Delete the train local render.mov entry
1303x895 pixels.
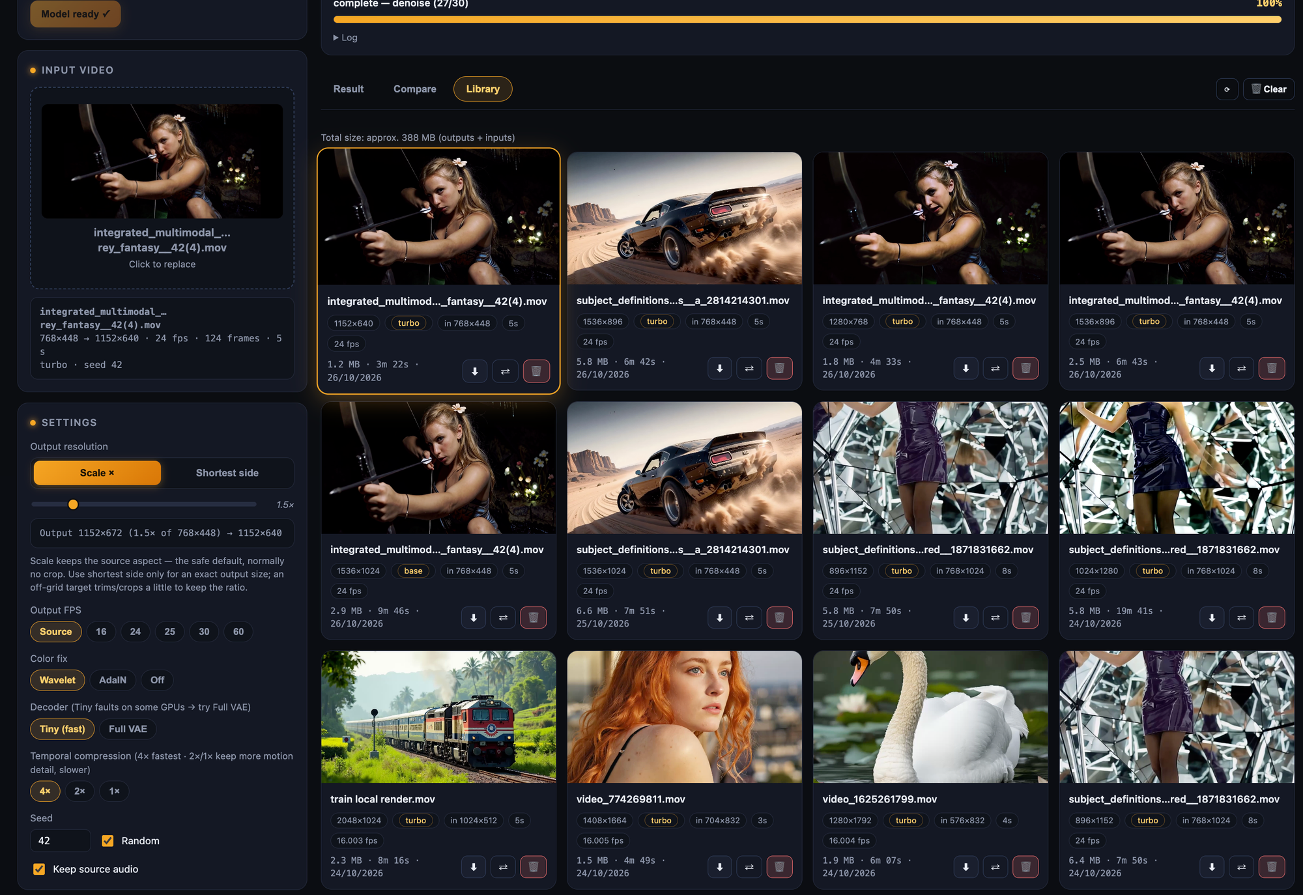tap(533, 867)
